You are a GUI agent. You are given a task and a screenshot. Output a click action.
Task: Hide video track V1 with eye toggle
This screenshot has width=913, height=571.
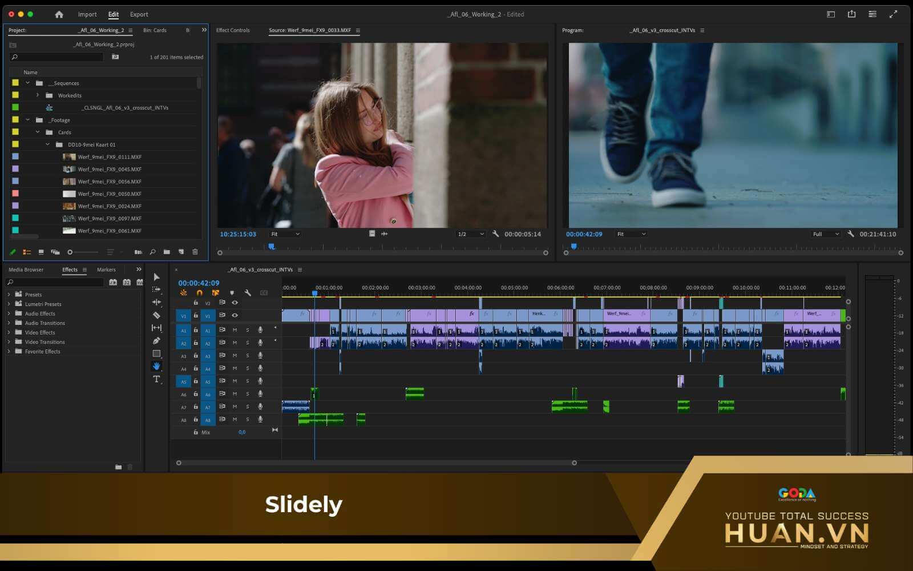235,315
